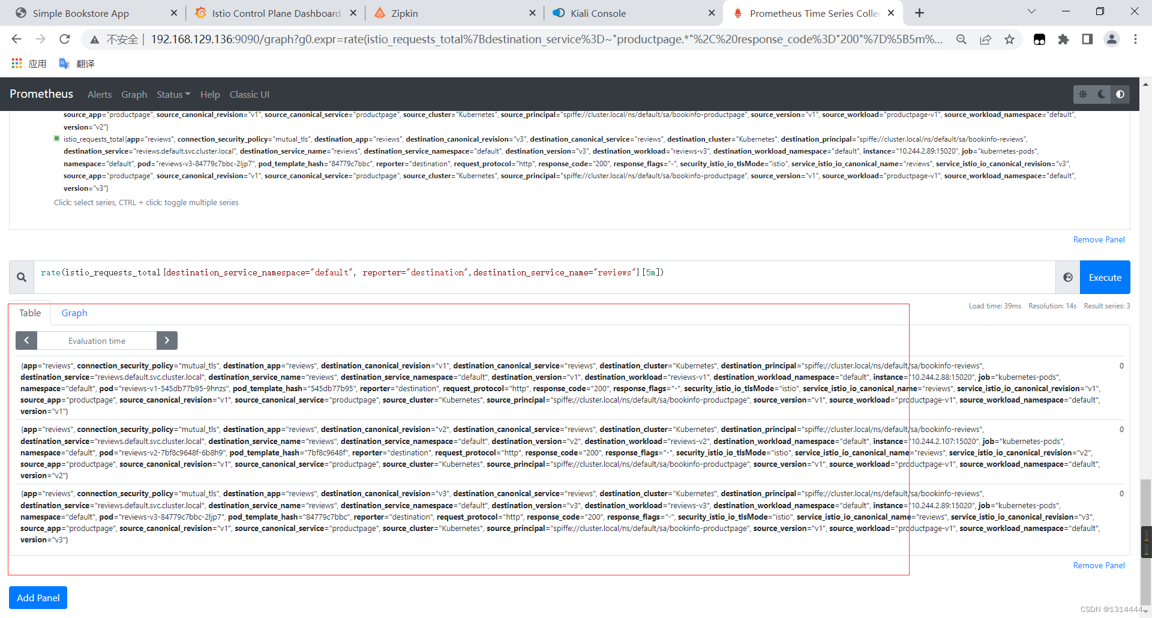Viewport: 1152px width, 618px height.
Task: Open the metrics explorer globe icon
Action: tap(1068, 277)
